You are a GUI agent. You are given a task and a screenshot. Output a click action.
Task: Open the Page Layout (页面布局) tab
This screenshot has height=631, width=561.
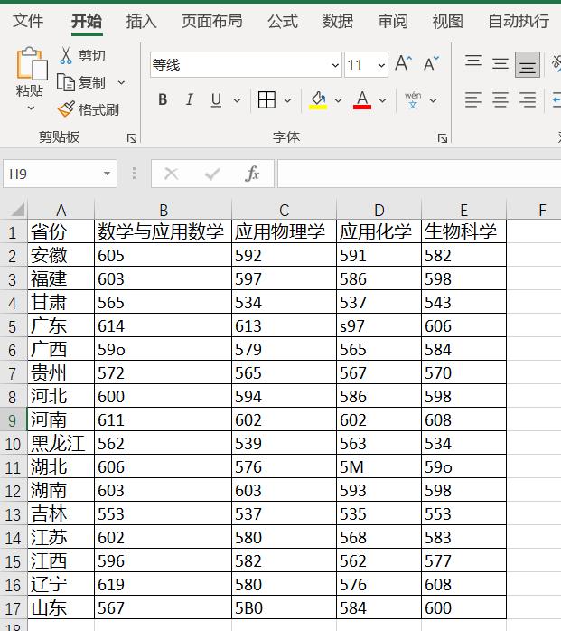point(212,21)
